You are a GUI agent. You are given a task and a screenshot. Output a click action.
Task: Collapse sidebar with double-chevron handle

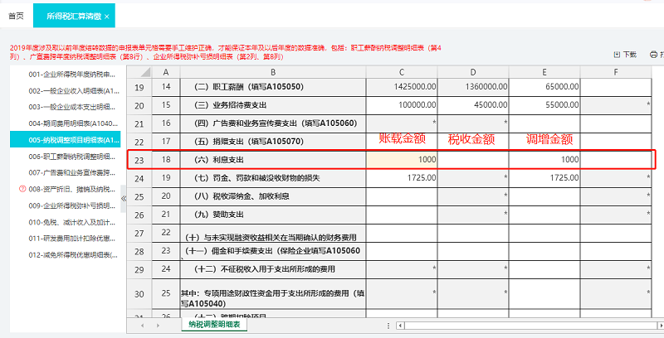(124, 198)
